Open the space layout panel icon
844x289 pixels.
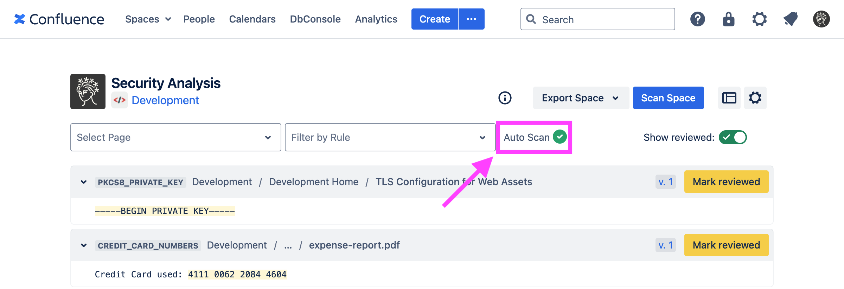[729, 98]
